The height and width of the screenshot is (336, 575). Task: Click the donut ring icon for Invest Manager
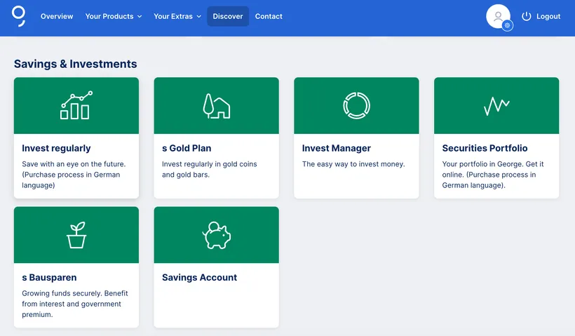356,106
